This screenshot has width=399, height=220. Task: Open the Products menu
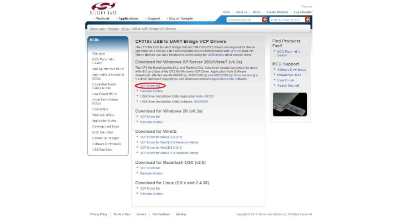(102, 18)
